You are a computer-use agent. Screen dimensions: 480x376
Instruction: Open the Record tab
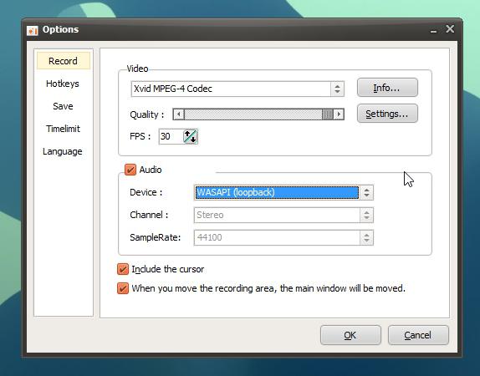pos(63,61)
